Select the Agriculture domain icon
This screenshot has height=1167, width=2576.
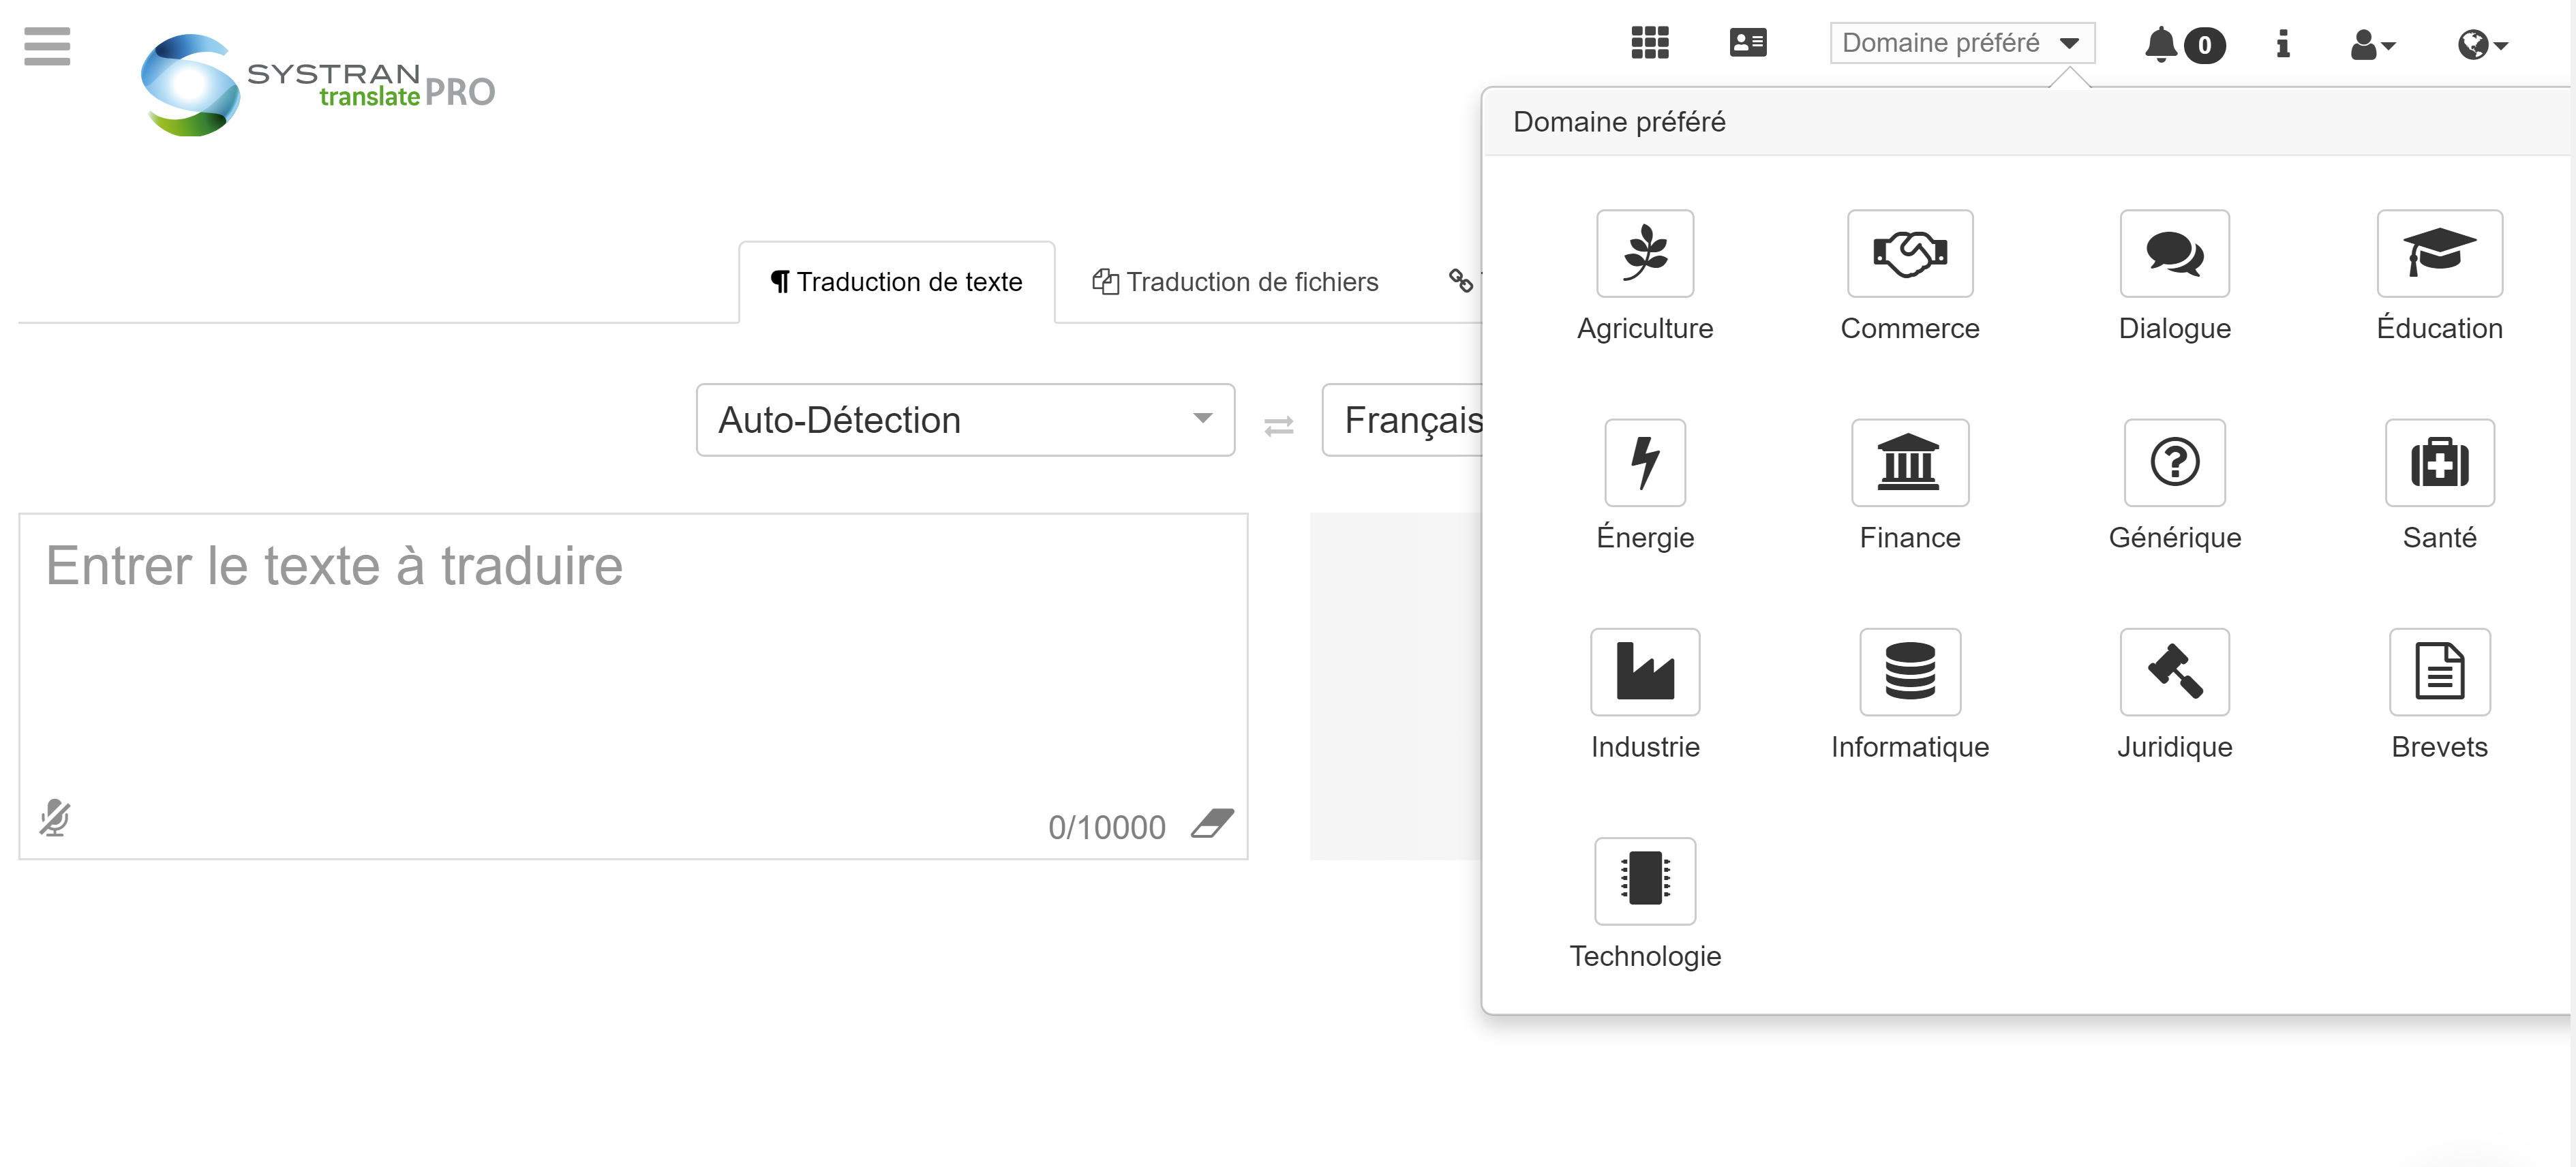click(x=1644, y=253)
